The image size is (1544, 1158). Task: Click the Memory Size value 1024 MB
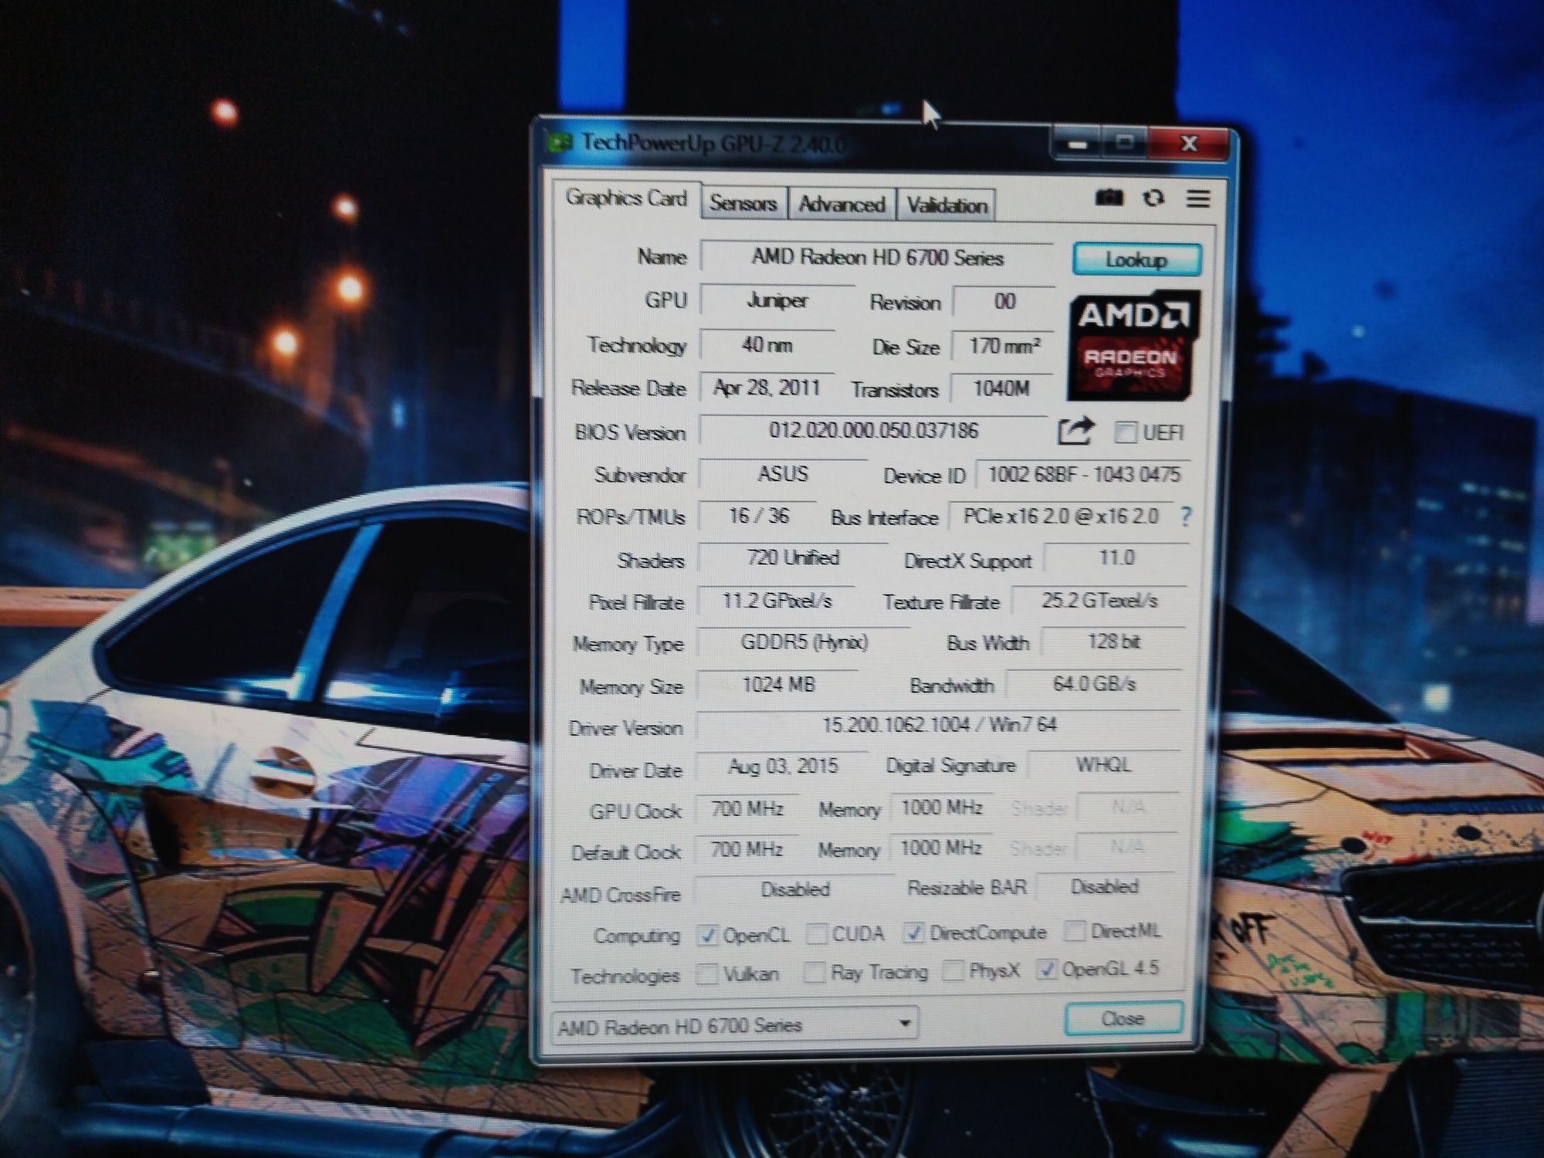coord(778,685)
